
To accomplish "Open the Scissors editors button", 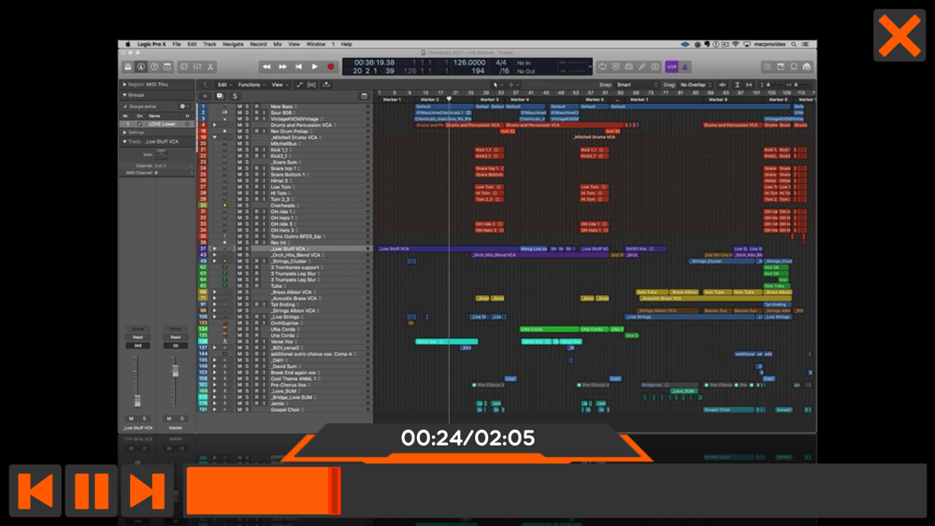I will [x=210, y=67].
